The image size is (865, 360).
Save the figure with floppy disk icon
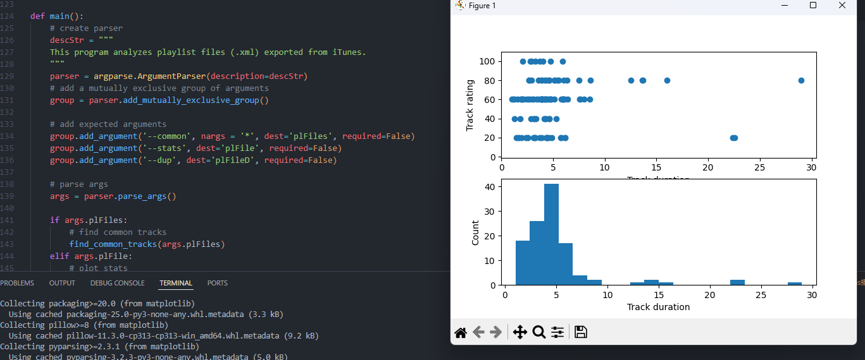pos(581,332)
